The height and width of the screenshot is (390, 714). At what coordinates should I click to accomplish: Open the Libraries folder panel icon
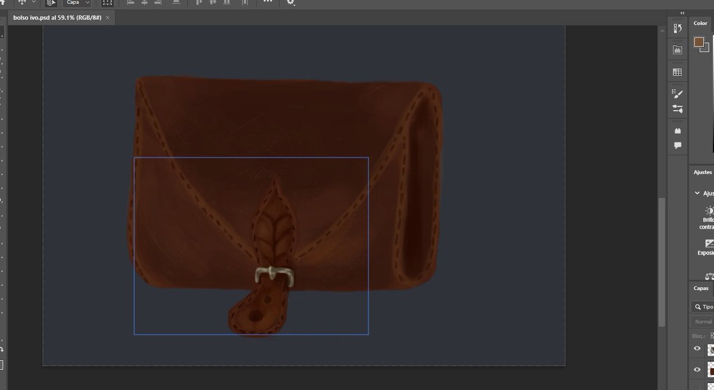(677, 50)
